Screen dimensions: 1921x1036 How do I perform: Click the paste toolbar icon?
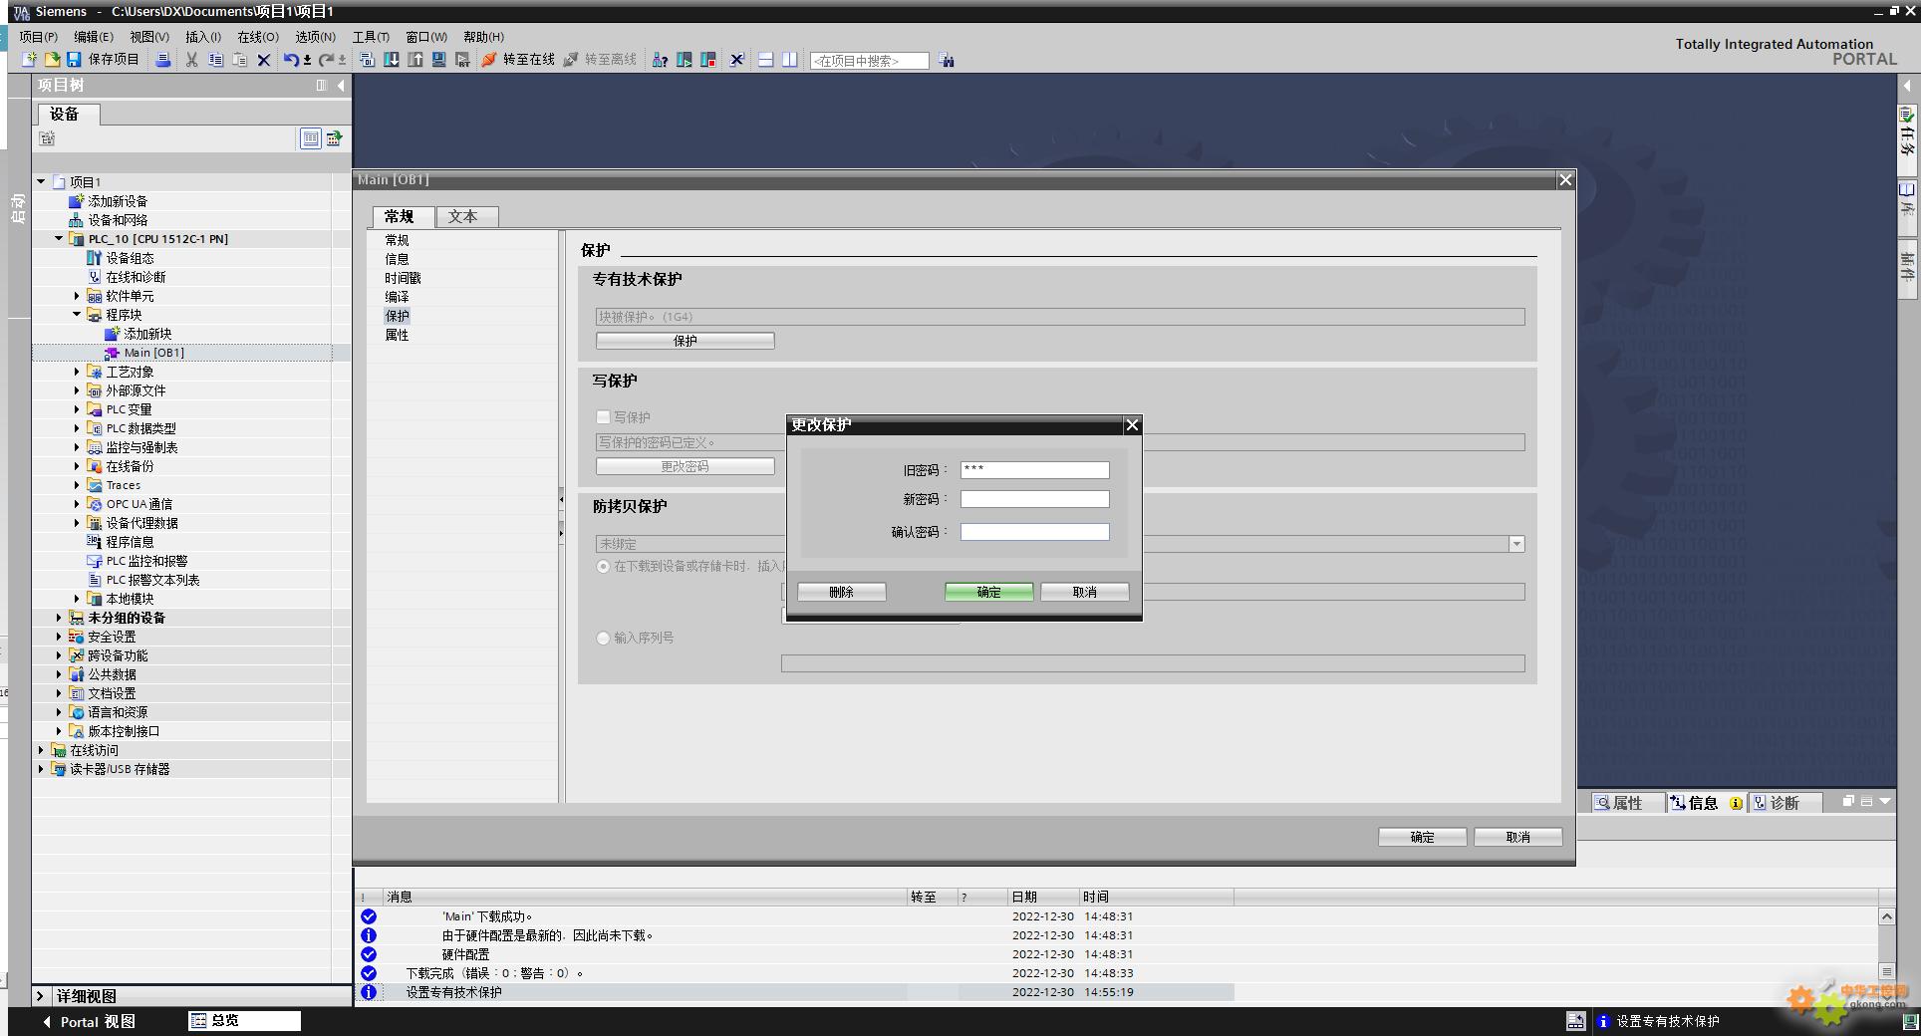coord(240,60)
